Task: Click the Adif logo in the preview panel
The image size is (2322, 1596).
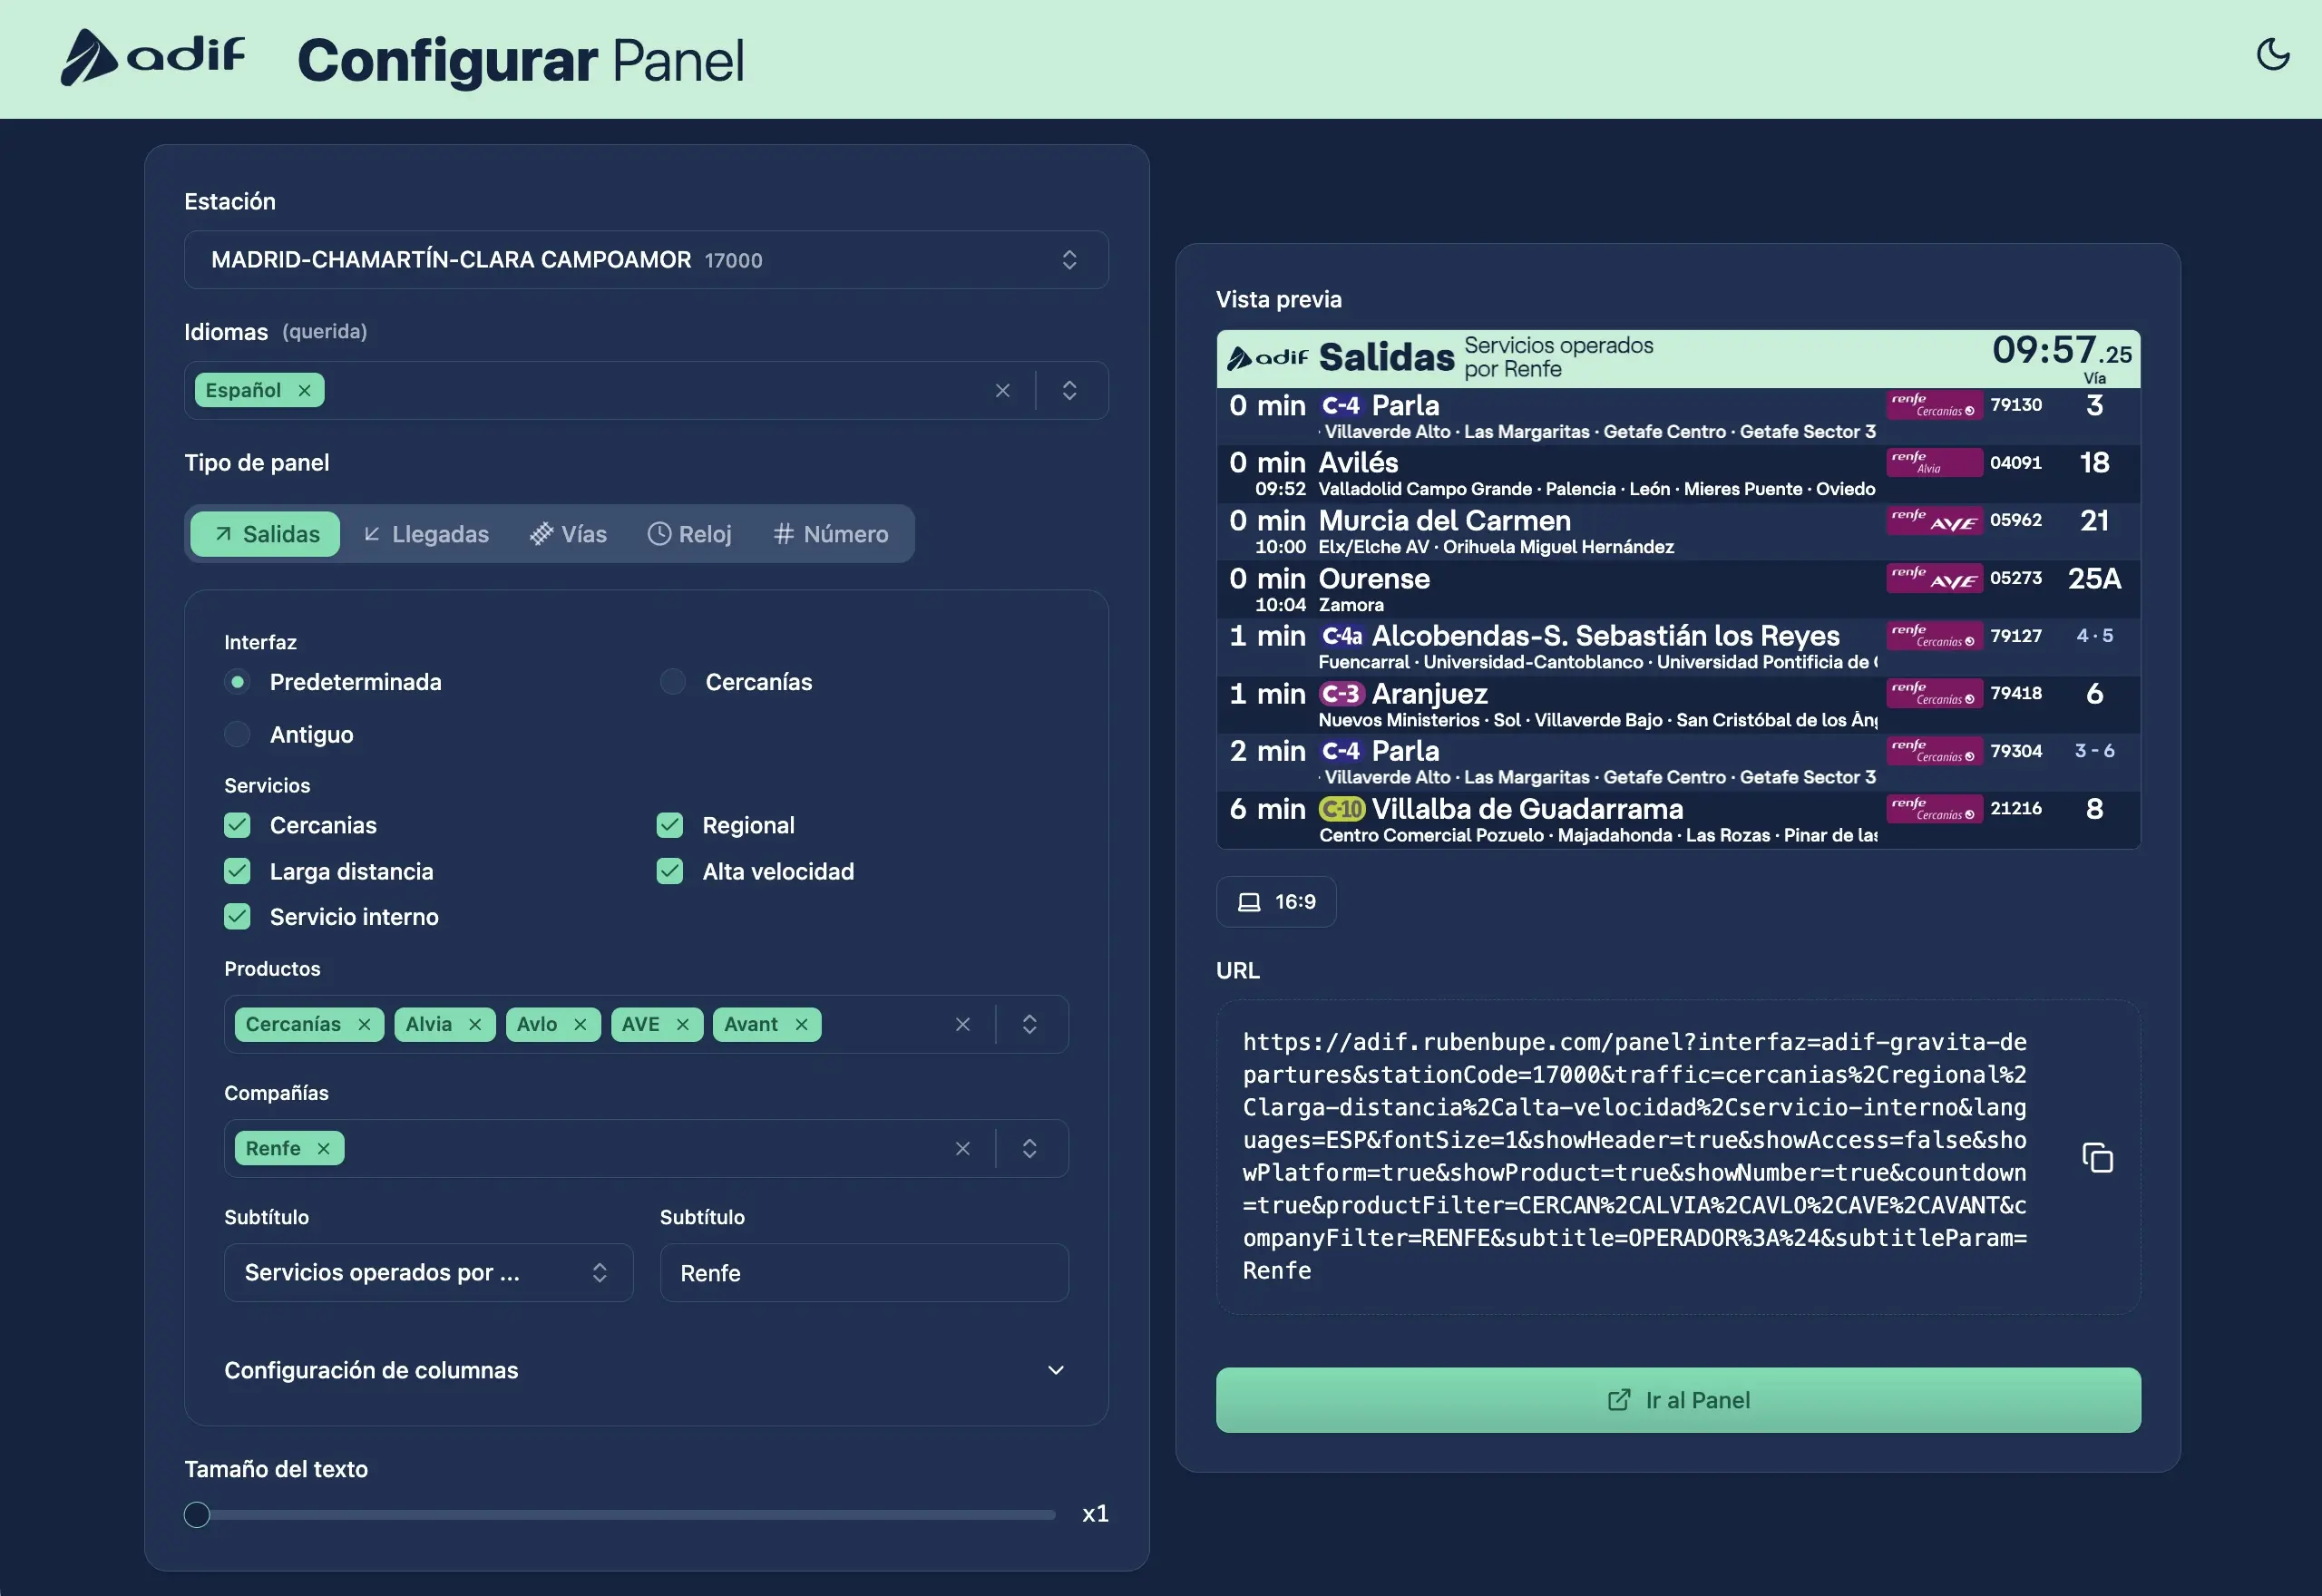Action: (1267, 357)
